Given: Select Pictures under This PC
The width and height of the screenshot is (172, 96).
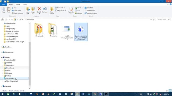Looking at the screenshot, I should pos(9,73).
